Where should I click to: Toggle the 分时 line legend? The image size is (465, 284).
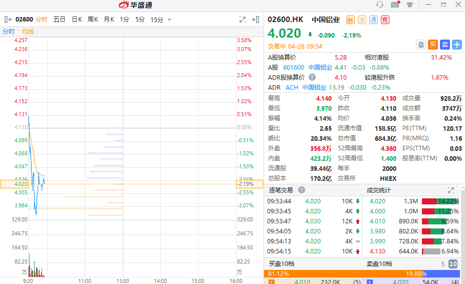pos(9,32)
